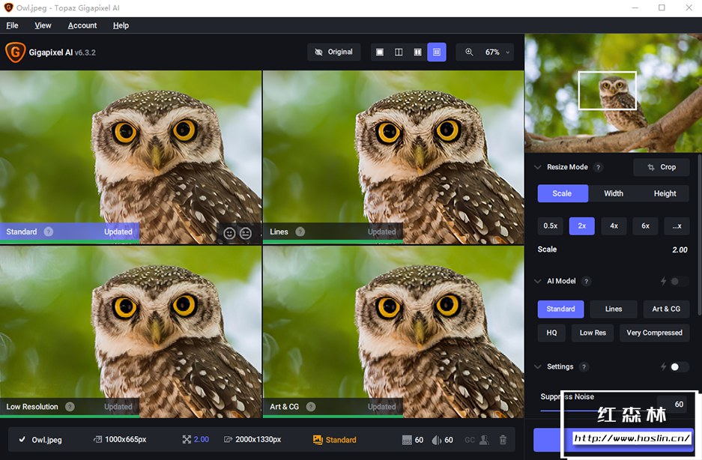This screenshot has height=460, width=702.
Task: Choose the custom ...x scale button
Action: 677,226
